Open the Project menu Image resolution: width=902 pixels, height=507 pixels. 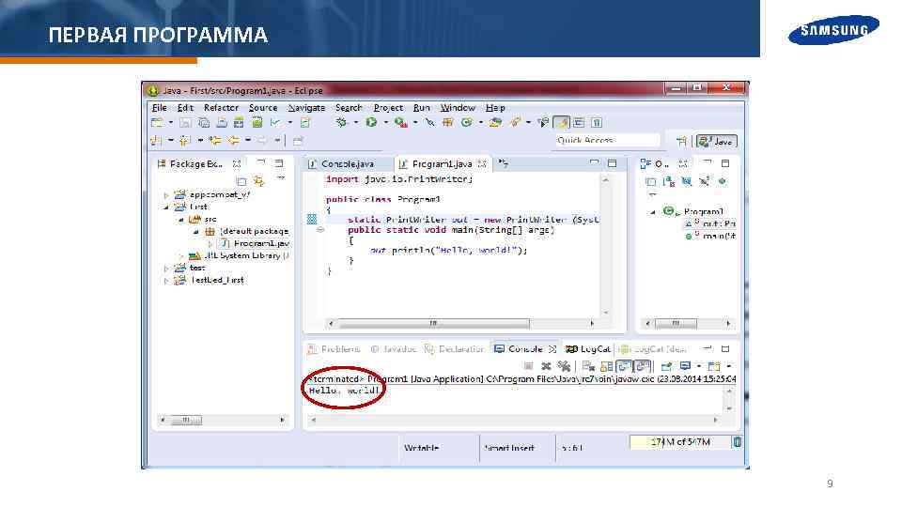click(388, 107)
